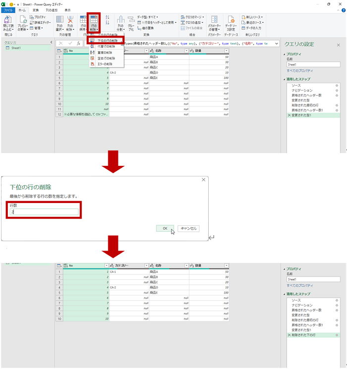Screen dimensions: 347x369
Task: Switch to the 変換 ribbon tab
Action: 36,10
